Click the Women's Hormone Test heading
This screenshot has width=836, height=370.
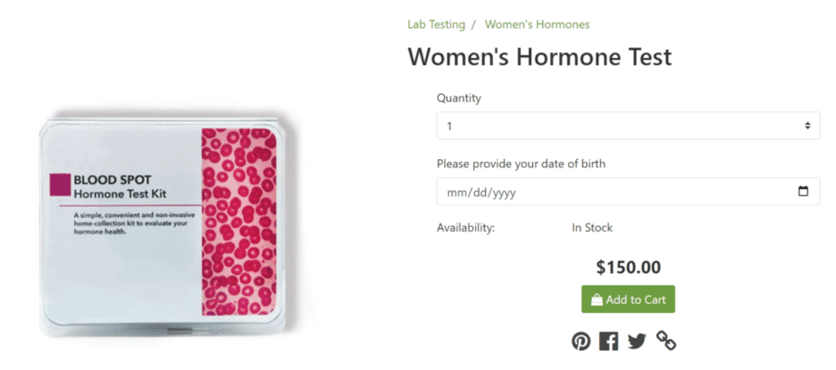(539, 56)
